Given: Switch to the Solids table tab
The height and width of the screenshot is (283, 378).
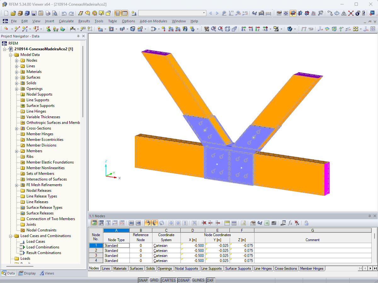Looking at the screenshot, I should point(150,269).
